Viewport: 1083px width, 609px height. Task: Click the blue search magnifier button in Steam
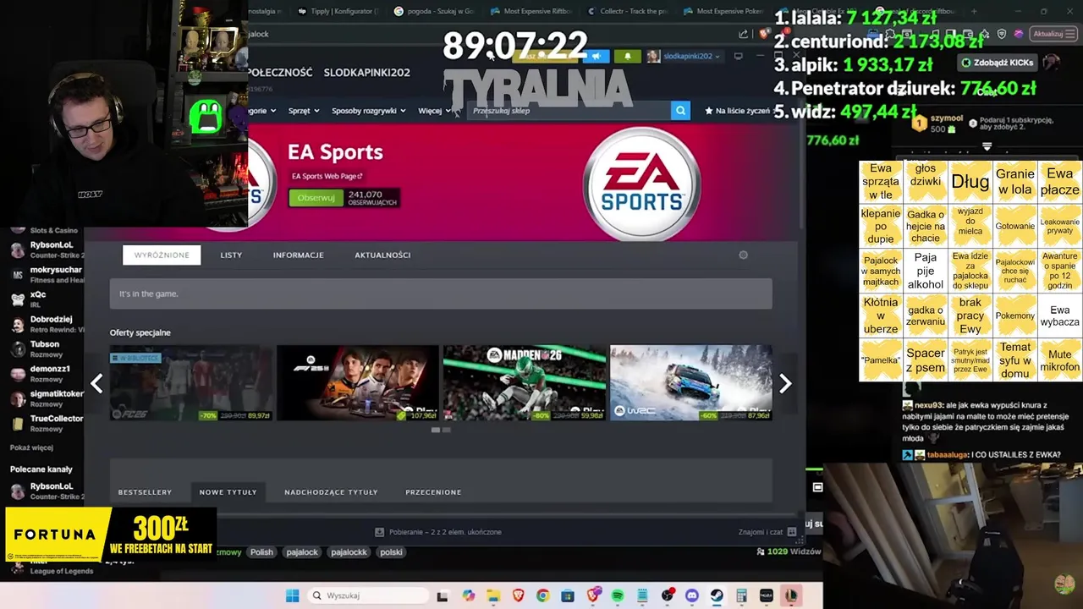coord(680,111)
